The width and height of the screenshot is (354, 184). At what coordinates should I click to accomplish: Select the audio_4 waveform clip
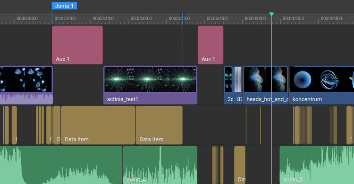pos(160,165)
